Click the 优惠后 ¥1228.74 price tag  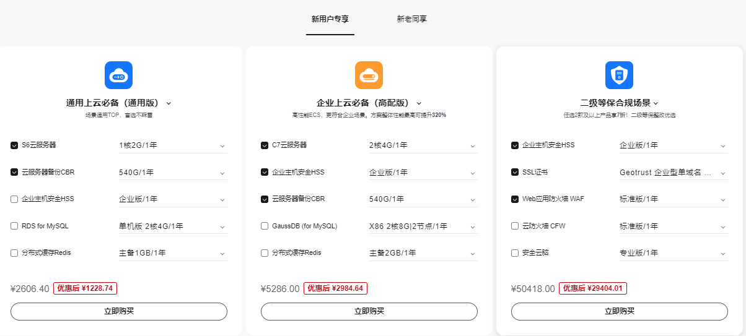86,288
